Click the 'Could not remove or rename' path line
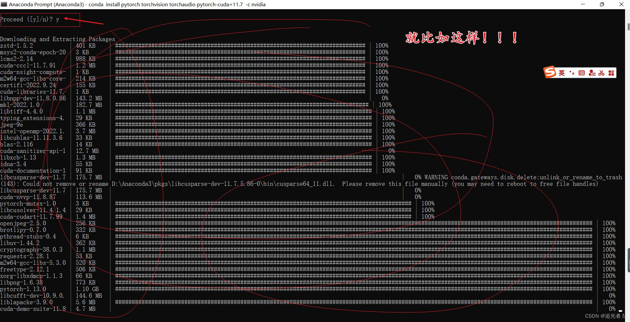 (x=299, y=184)
